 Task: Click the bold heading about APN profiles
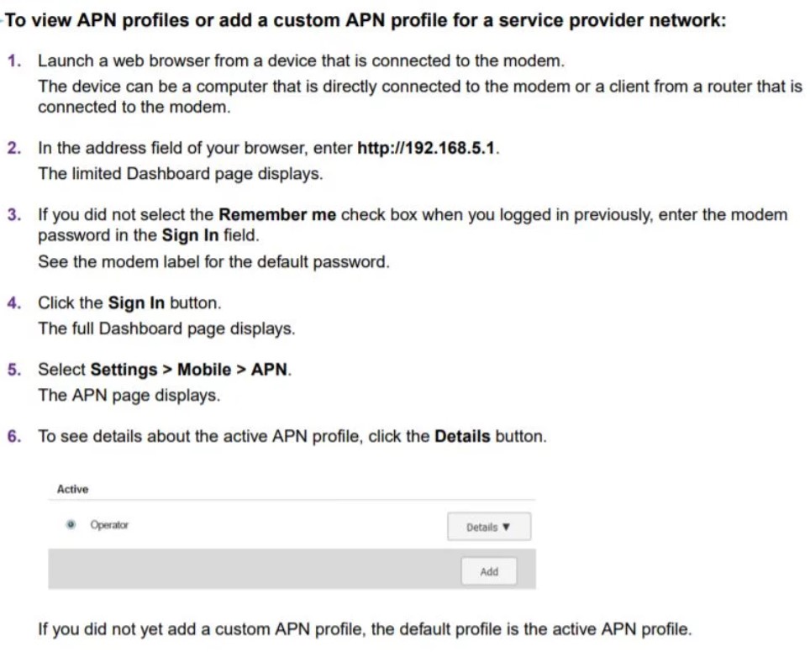(x=365, y=20)
